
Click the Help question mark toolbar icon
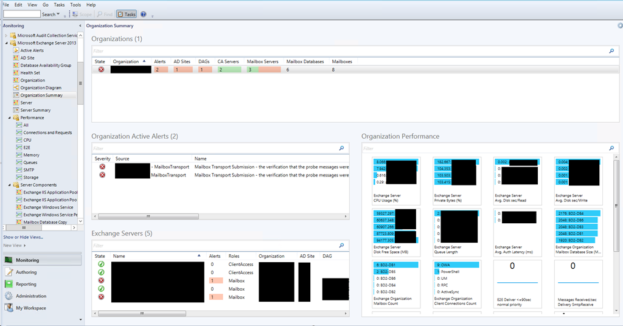click(143, 14)
